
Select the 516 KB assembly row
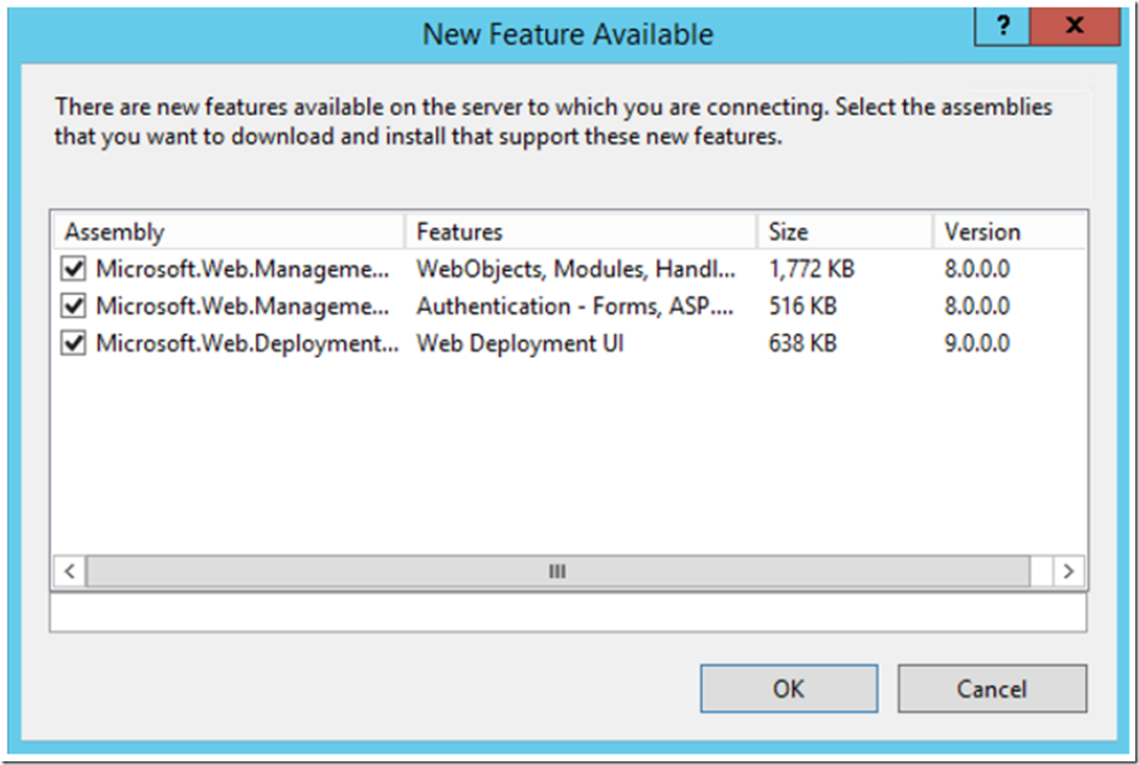pos(568,306)
